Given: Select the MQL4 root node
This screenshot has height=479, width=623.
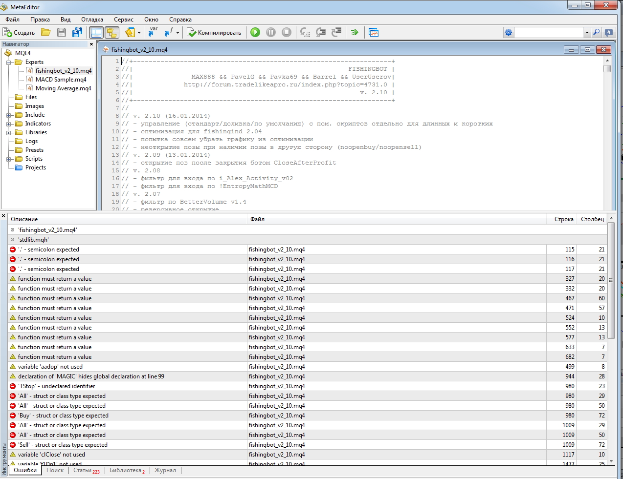Looking at the screenshot, I should point(22,53).
